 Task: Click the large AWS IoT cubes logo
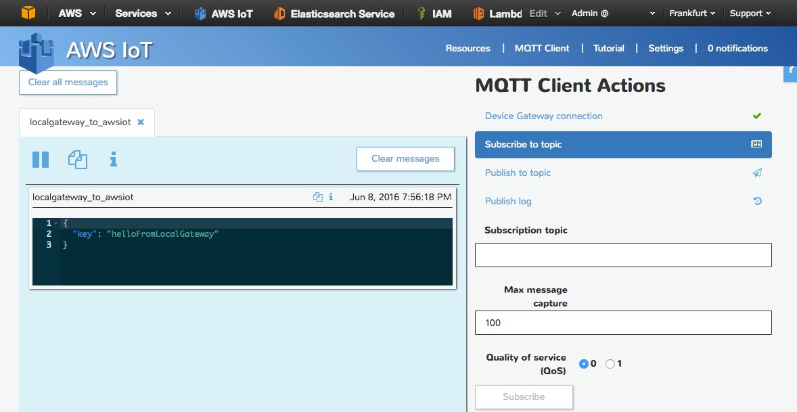coord(36,52)
